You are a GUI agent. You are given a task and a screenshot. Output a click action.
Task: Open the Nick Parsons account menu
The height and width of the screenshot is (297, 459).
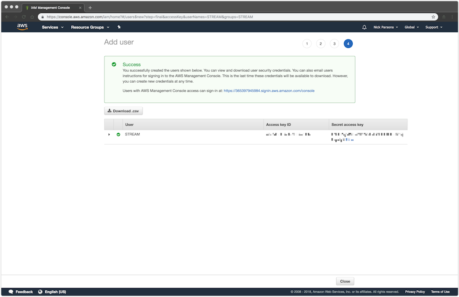[x=385, y=27]
